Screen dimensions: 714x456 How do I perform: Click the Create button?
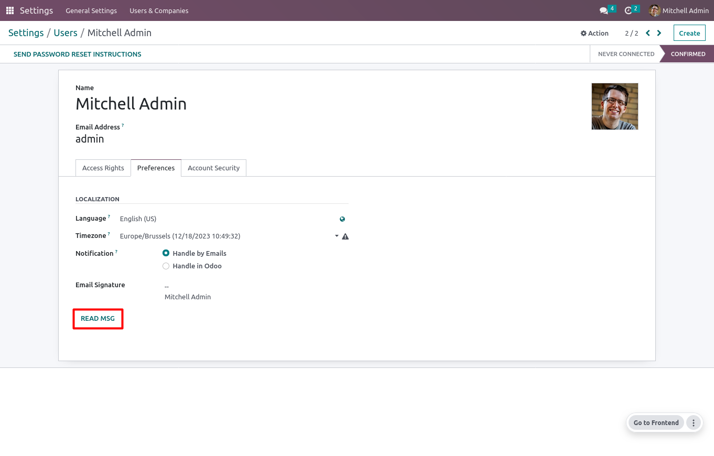tap(689, 33)
